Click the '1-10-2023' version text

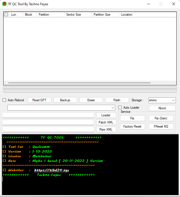click(42, 151)
